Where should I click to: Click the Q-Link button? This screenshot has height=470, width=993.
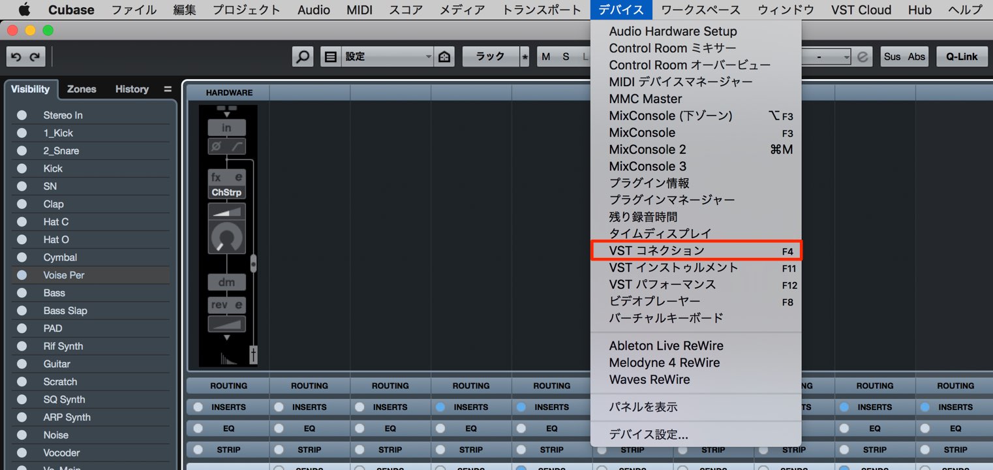coord(962,57)
